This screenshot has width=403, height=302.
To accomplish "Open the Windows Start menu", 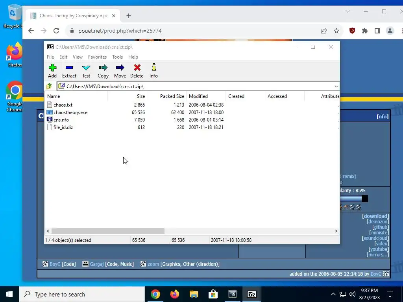I will tap(9, 294).
